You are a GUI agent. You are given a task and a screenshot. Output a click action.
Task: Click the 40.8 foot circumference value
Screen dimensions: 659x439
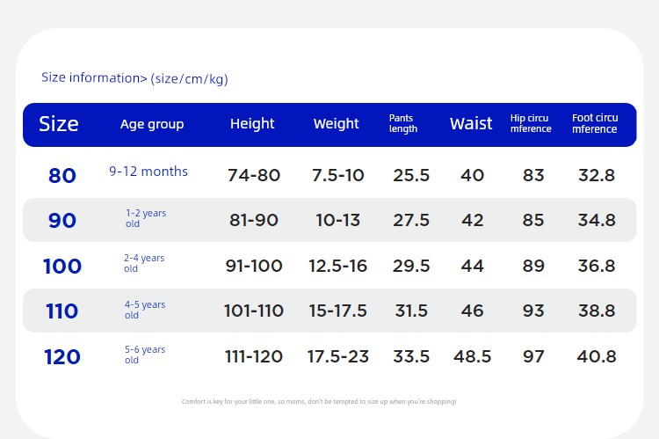597,356
